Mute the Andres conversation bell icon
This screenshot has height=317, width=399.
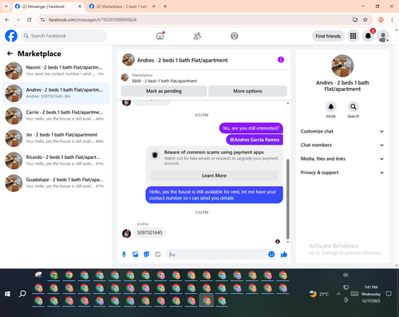click(331, 107)
